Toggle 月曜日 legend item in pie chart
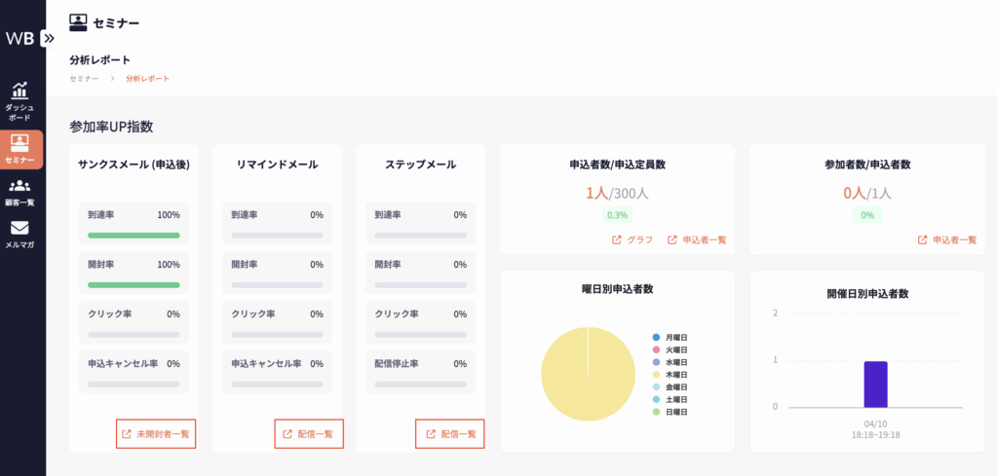This screenshot has width=998, height=476. [670, 337]
